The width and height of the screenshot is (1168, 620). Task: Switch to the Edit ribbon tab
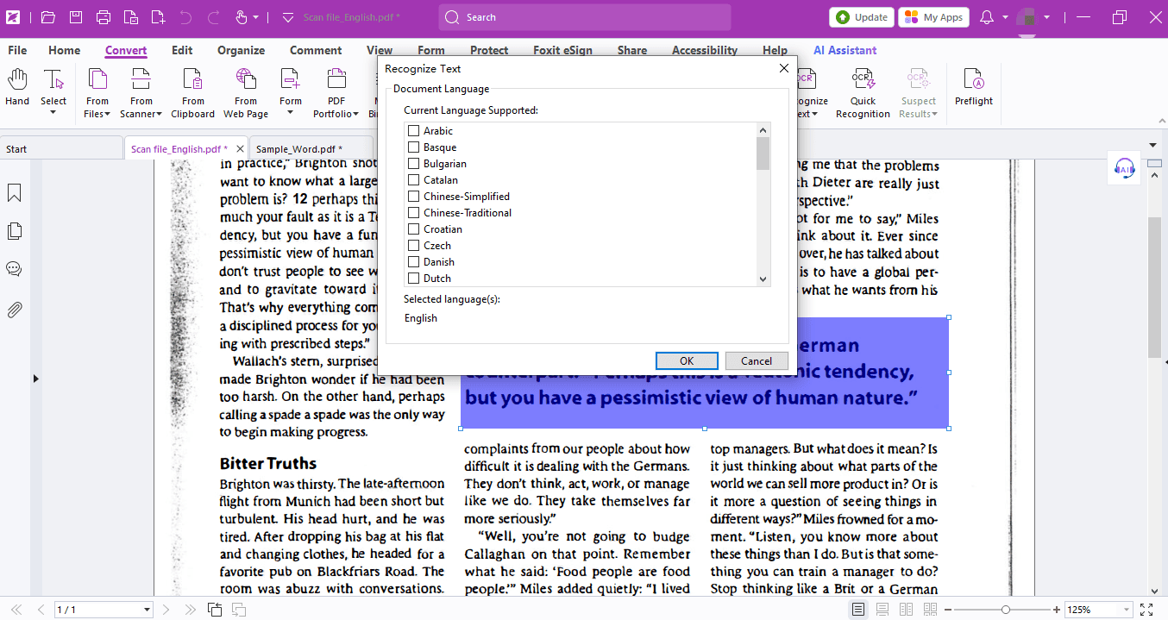tap(182, 50)
